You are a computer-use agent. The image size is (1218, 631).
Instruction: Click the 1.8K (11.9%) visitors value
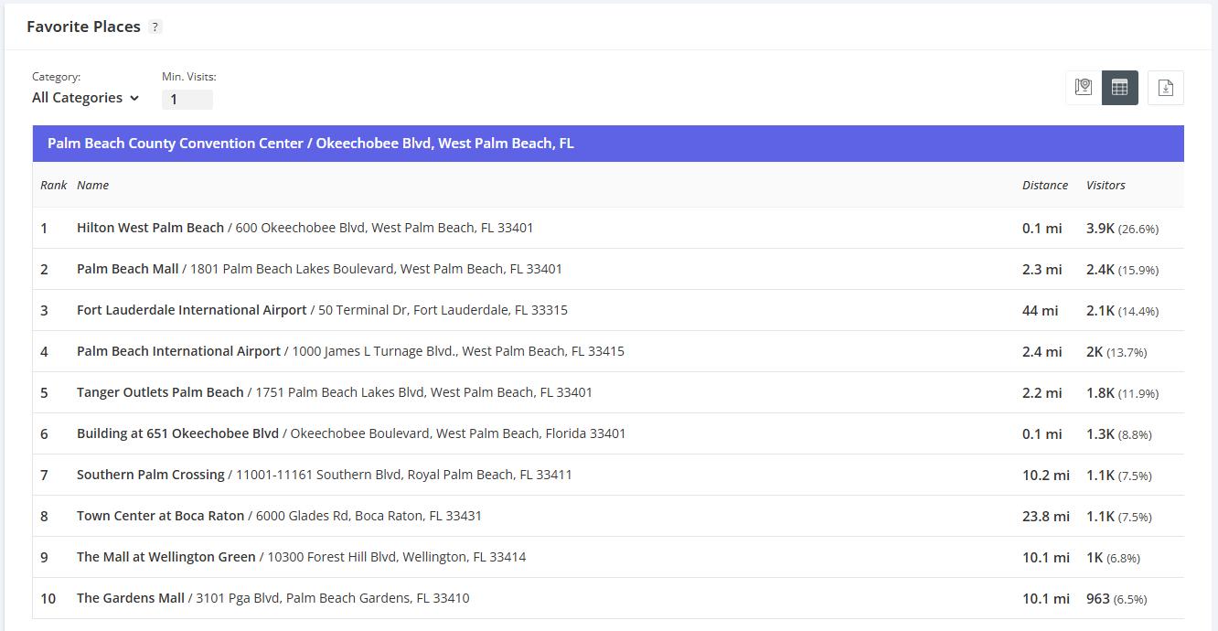pyautogui.click(x=1122, y=392)
